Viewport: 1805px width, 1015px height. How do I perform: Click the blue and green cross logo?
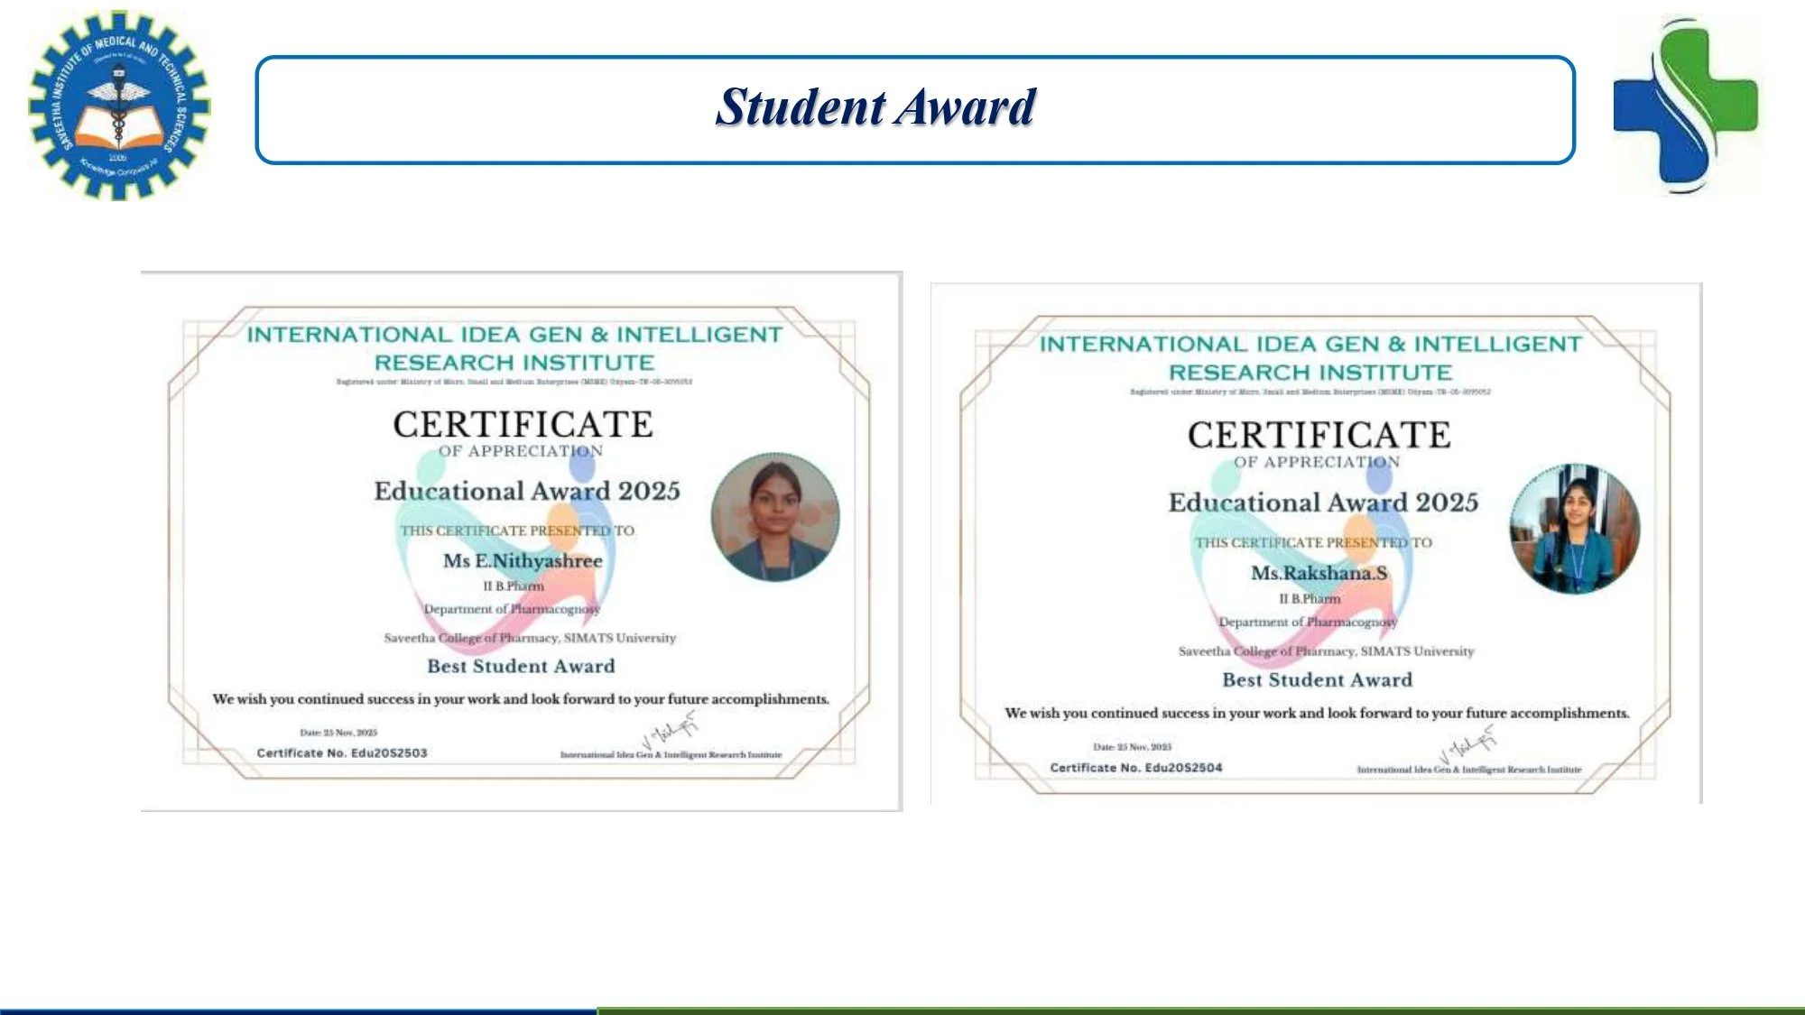click(1686, 106)
